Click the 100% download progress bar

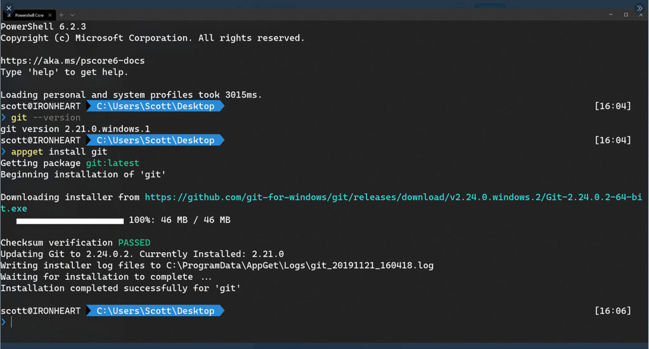pyautogui.click(x=70, y=221)
